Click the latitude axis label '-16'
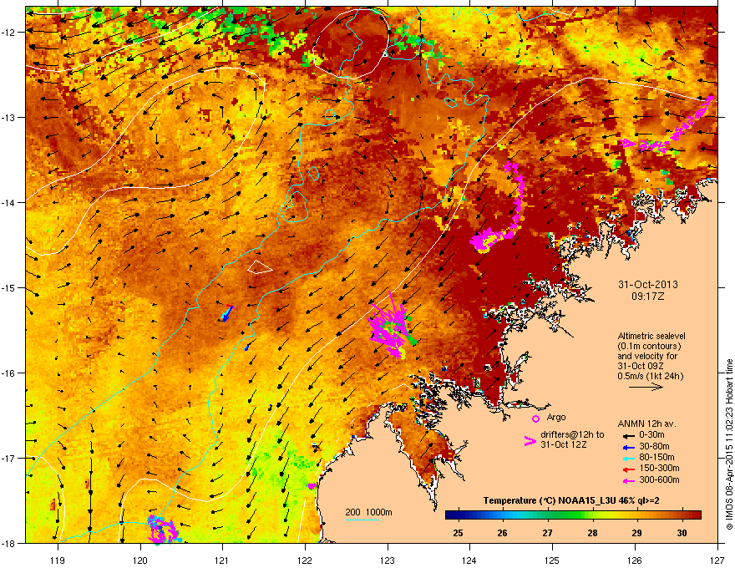 tap(9, 373)
